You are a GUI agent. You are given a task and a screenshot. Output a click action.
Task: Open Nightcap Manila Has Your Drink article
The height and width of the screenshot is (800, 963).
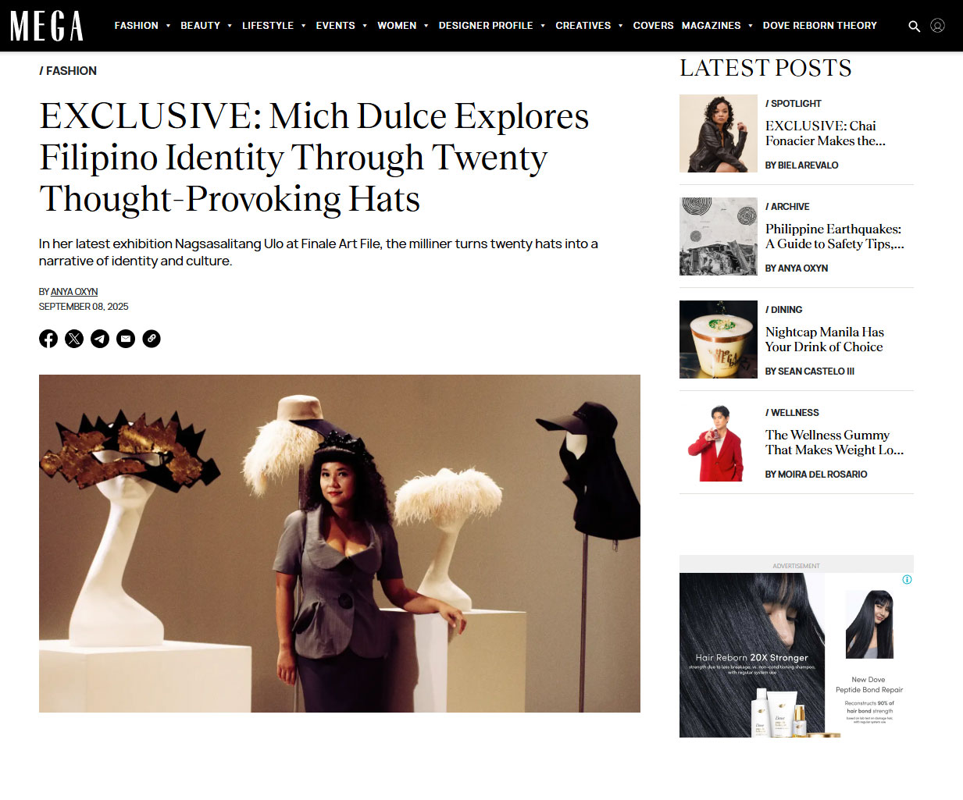tap(824, 340)
